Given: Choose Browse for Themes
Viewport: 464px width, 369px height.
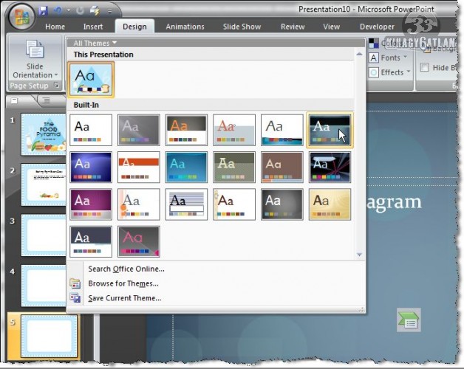Looking at the screenshot, I should (x=123, y=283).
